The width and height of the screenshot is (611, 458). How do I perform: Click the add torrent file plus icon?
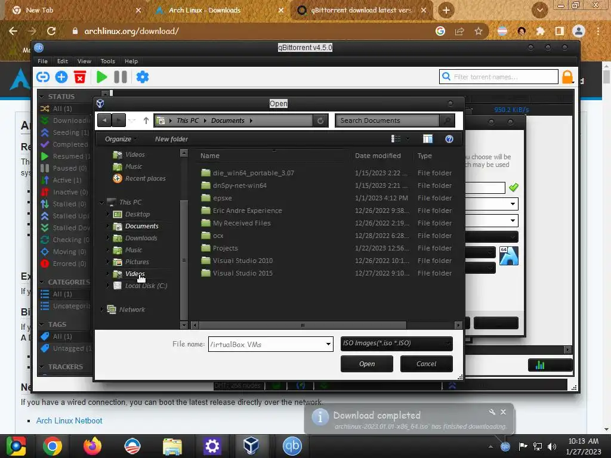61,77
